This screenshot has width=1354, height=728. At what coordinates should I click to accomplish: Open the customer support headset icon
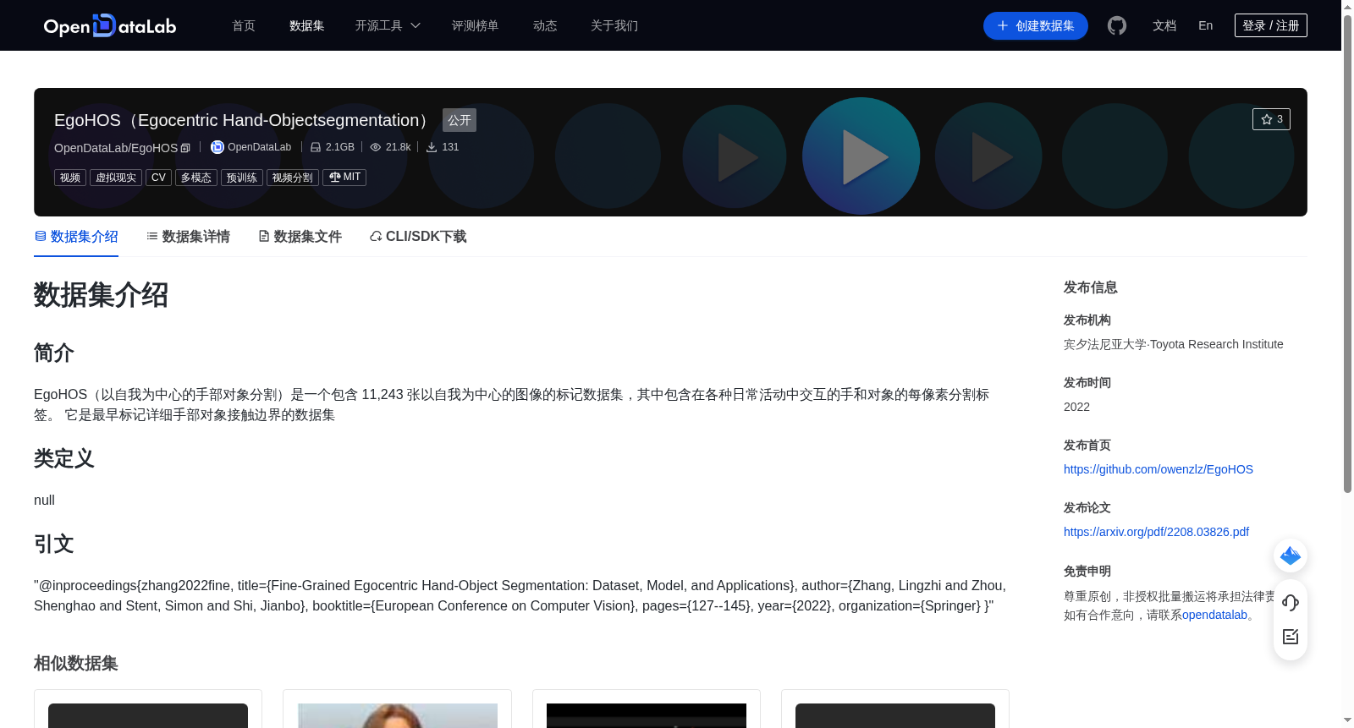coord(1291,602)
